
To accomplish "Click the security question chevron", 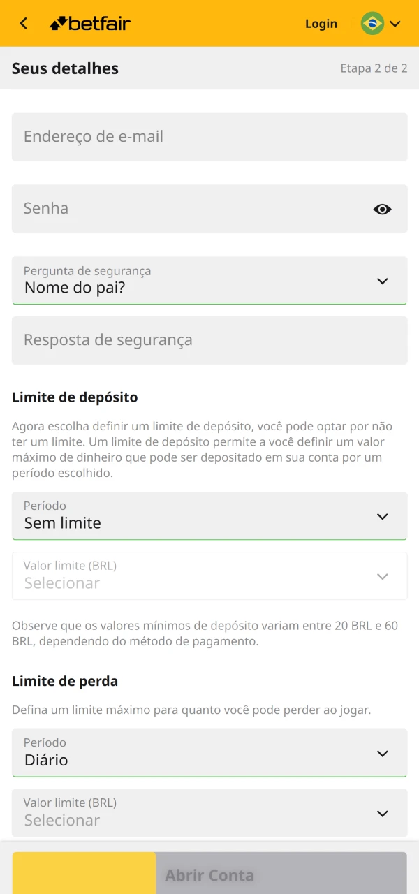I will pos(383,281).
